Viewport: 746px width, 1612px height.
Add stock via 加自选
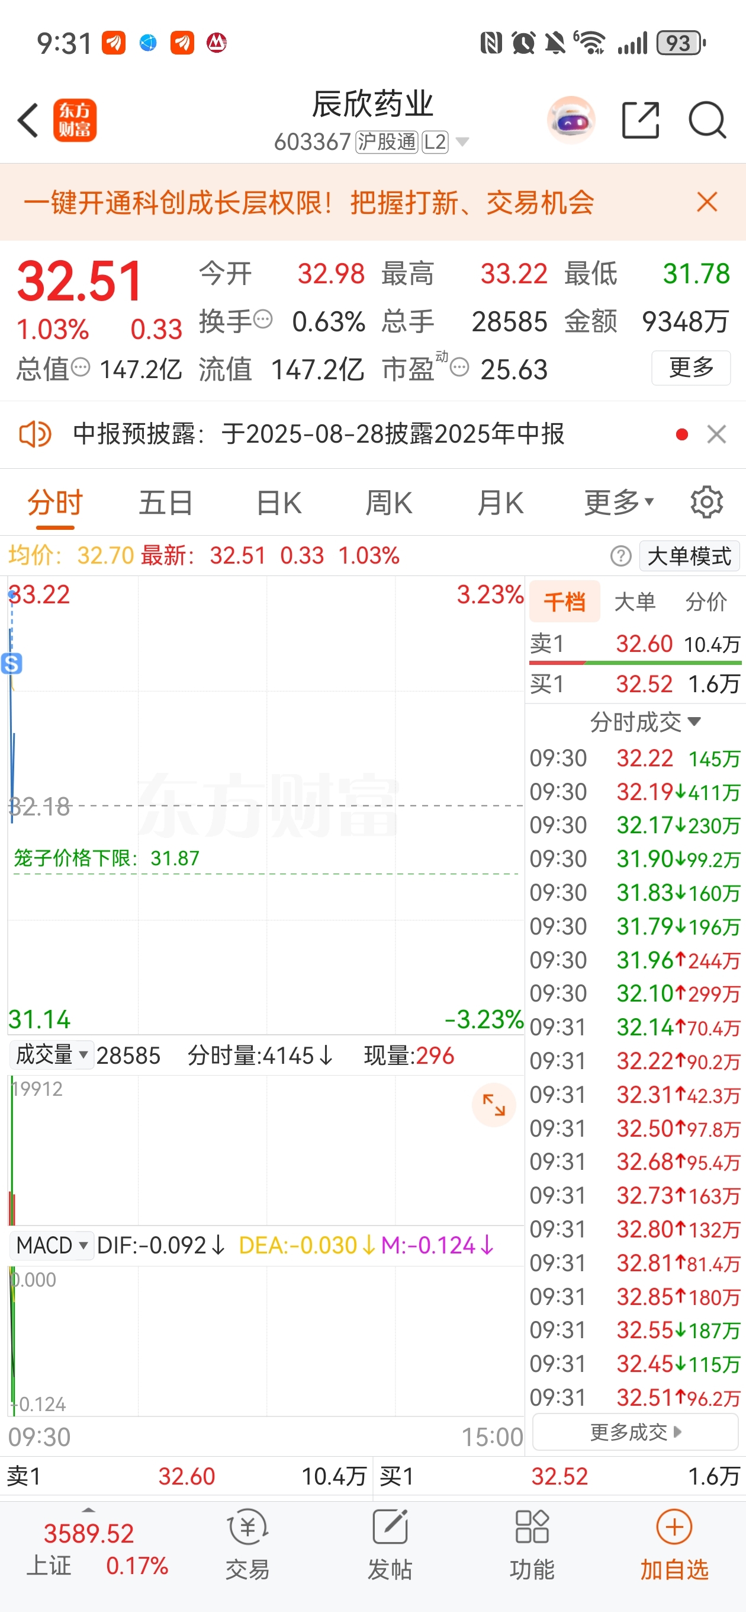pos(674,1546)
